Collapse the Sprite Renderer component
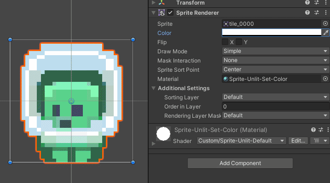 point(154,13)
